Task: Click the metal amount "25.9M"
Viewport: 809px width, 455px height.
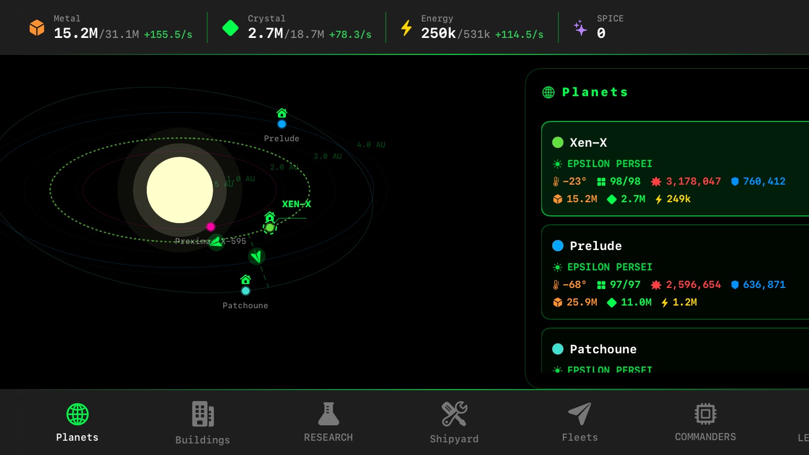Action: pos(582,302)
